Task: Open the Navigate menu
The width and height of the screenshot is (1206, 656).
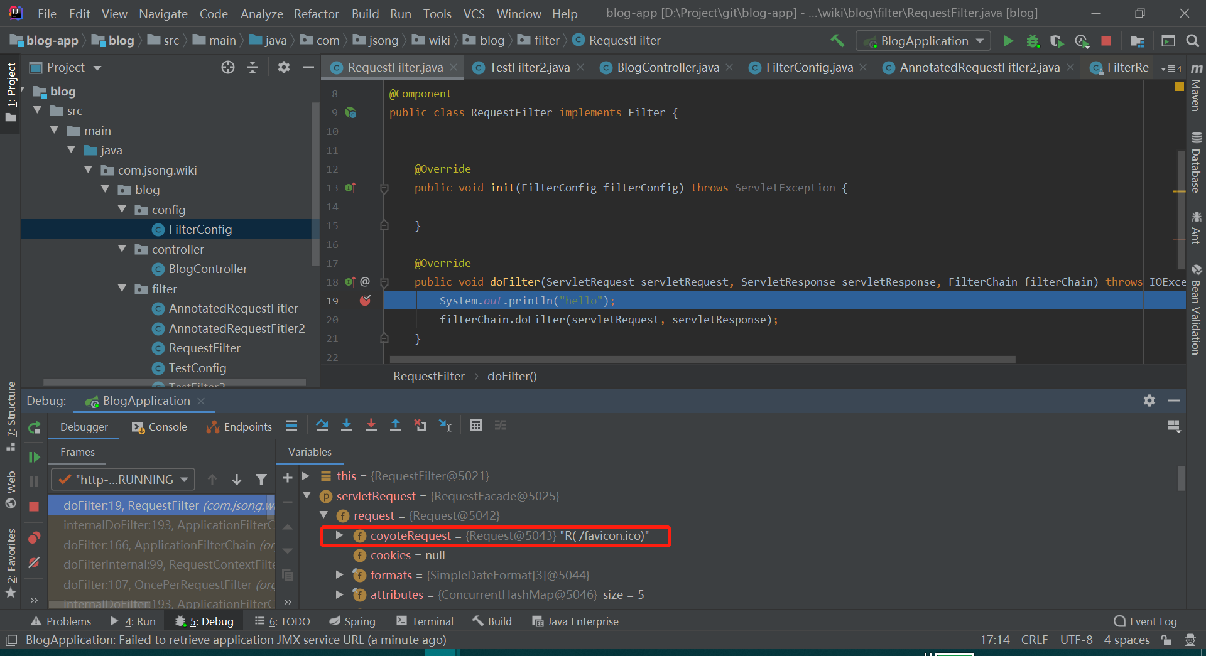Action: (163, 14)
